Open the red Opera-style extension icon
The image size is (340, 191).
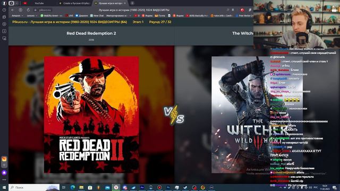click(242, 10)
